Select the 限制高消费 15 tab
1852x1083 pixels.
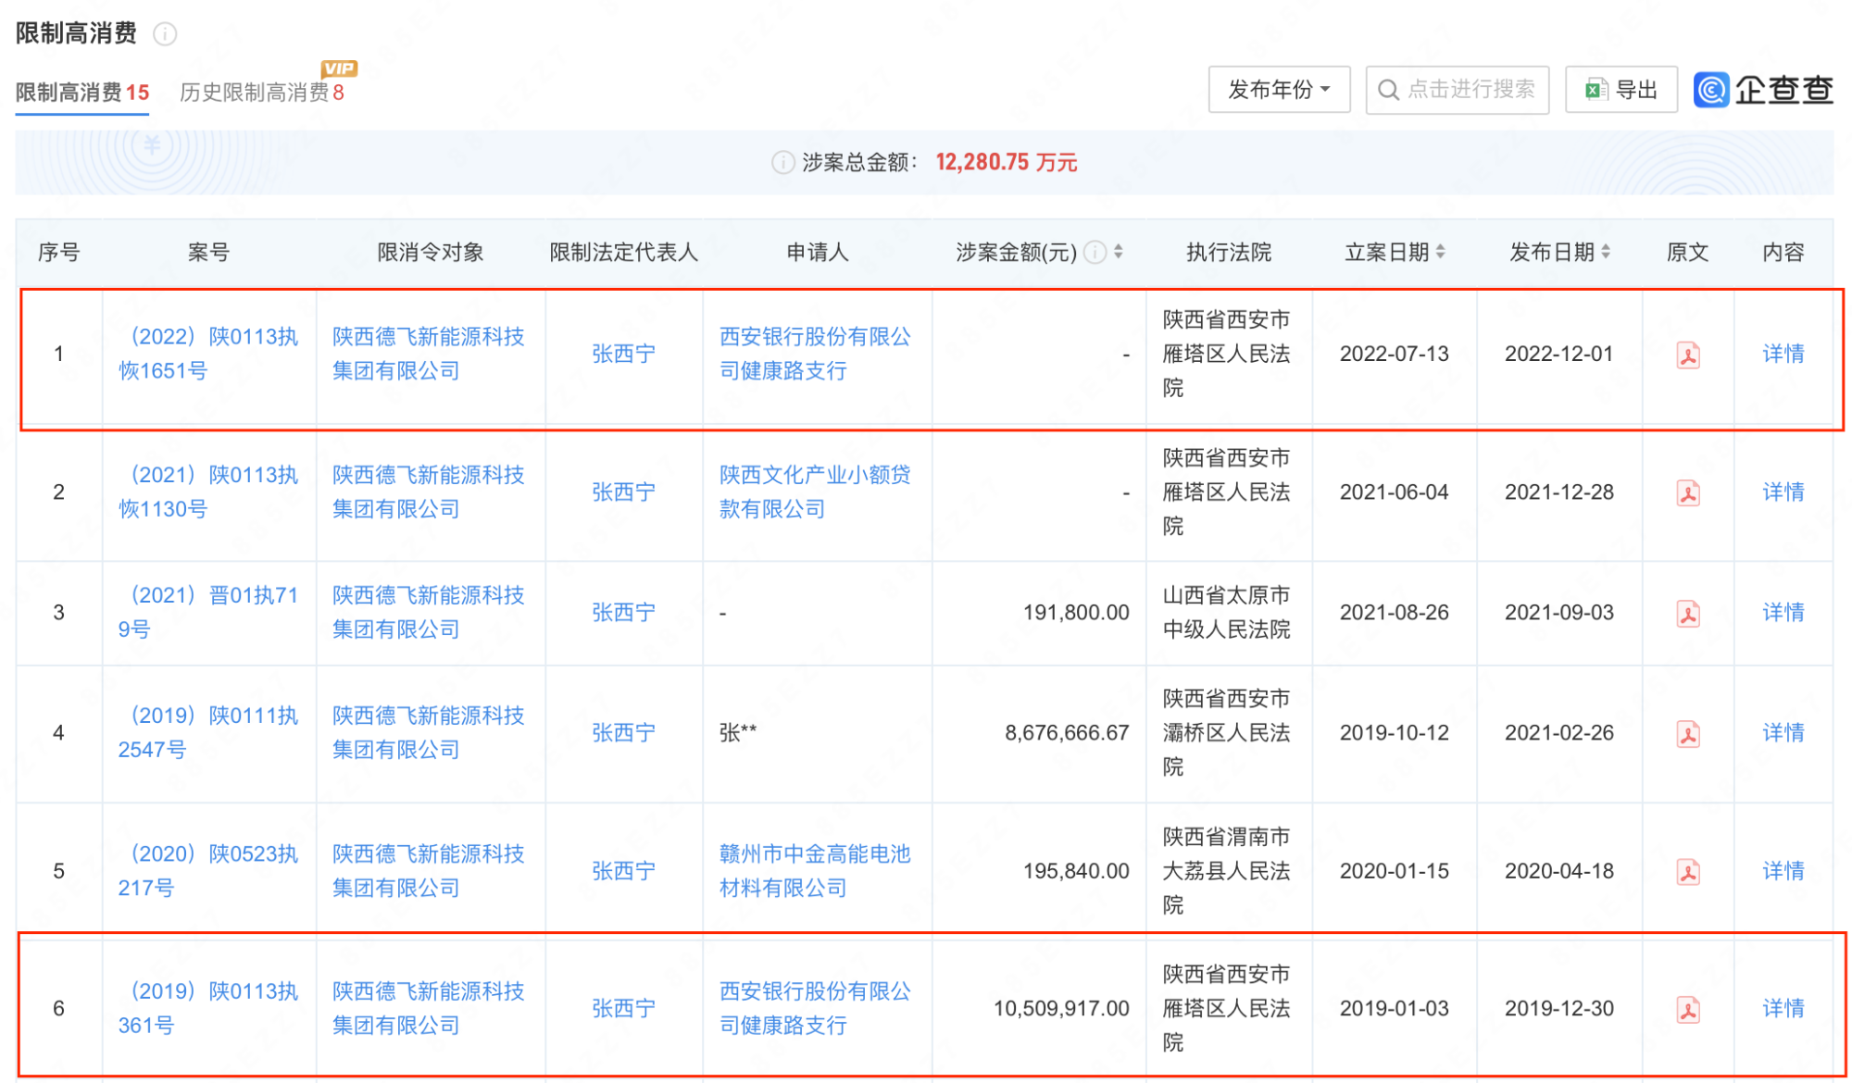point(81,93)
